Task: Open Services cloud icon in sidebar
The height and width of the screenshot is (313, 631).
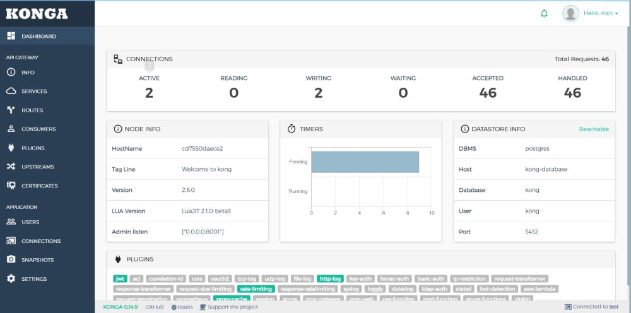Action: [11, 92]
